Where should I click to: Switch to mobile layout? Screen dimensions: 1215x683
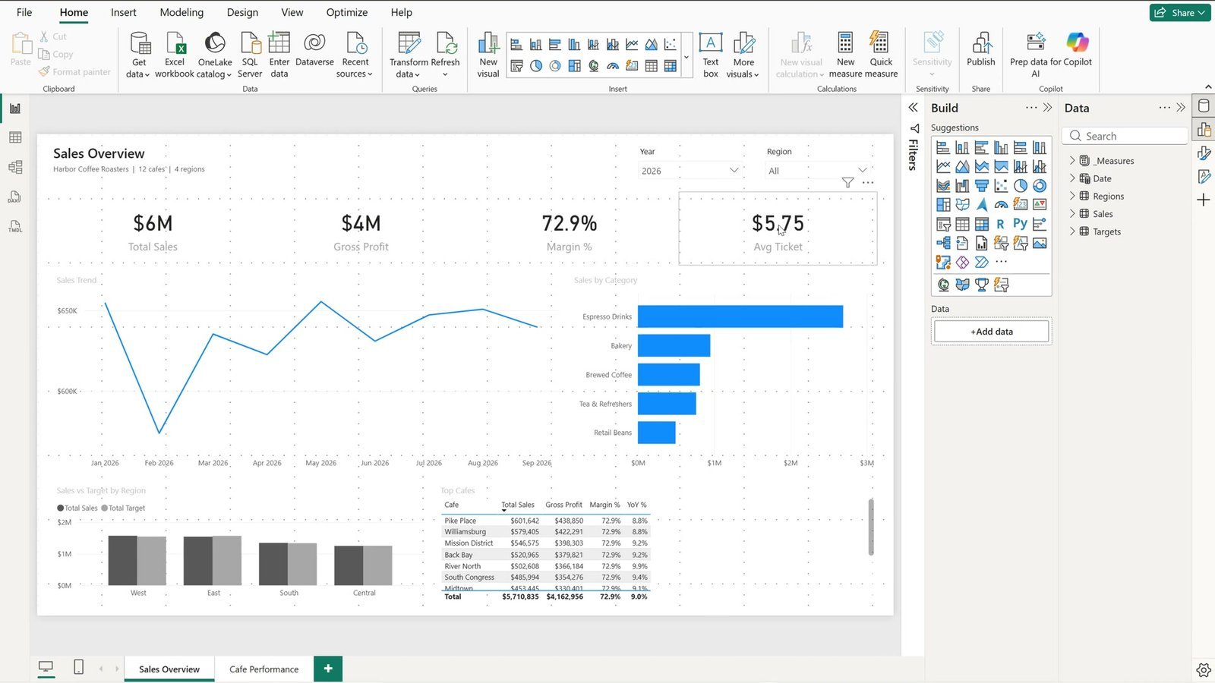pyautogui.click(x=78, y=667)
